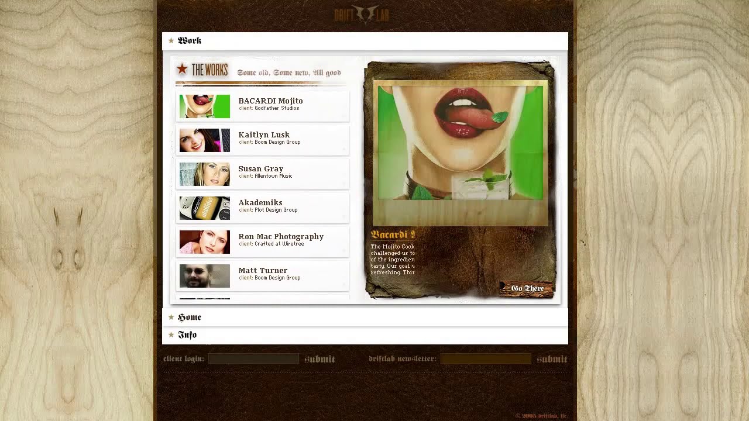The width and height of the screenshot is (749, 421).
Task: Click the red star in The Works header
Action: [182, 70]
